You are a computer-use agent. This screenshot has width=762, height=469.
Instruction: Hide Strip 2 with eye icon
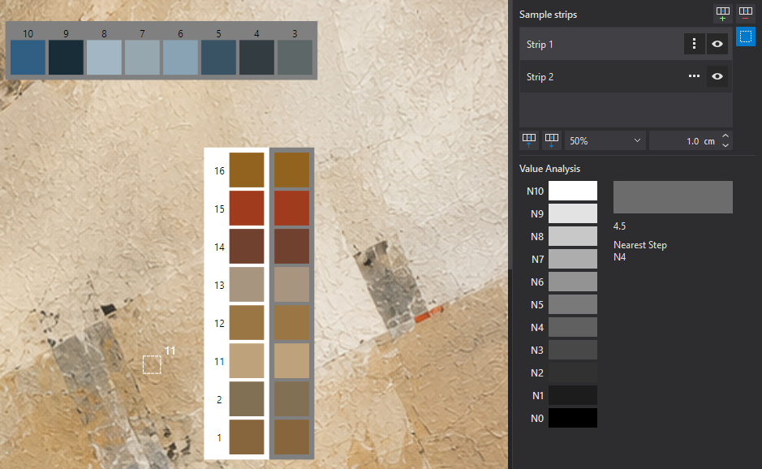(x=717, y=76)
